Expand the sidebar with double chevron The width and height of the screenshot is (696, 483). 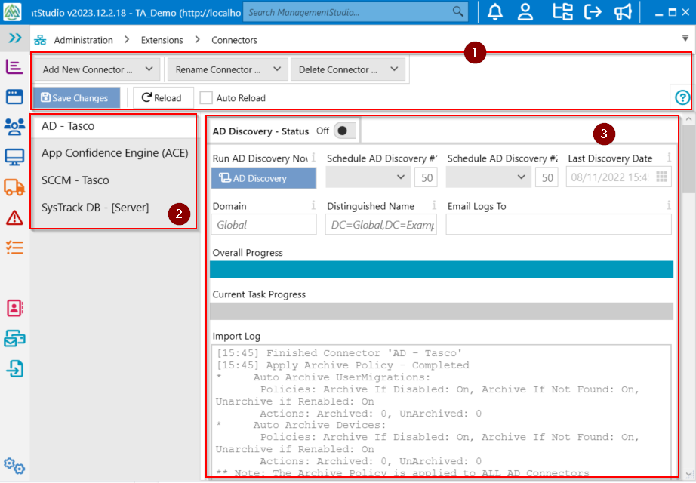[x=15, y=38]
